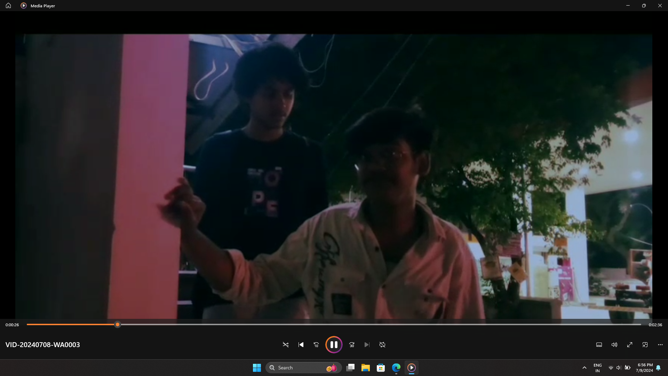Toggle shuffle mode
Viewport: 668px width, 376px height.
pyautogui.click(x=286, y=345)
